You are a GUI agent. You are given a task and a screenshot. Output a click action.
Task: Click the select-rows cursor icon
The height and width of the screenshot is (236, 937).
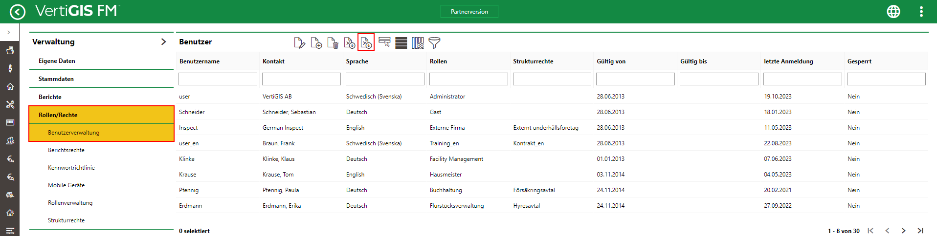click(385, 43)
